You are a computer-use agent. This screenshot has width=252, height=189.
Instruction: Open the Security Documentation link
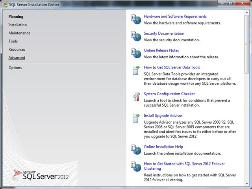click(x=164, y=33)
